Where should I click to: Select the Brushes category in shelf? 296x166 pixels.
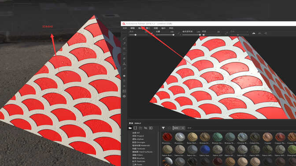[x=139, y=158]
